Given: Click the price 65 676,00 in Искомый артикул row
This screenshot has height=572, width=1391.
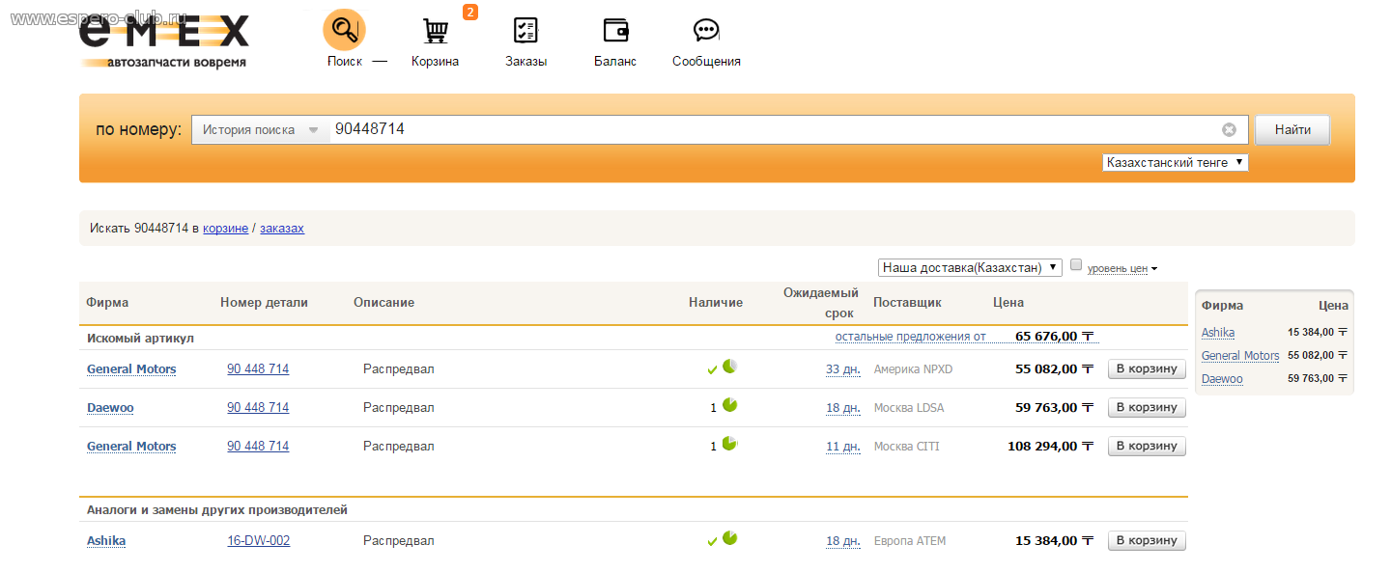Looking at the screenshot, I should pos(1054,337).
